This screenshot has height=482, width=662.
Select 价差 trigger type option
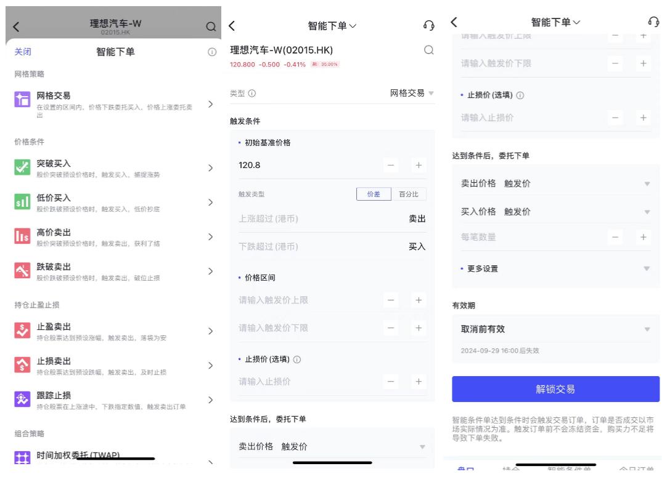point(374,194)
